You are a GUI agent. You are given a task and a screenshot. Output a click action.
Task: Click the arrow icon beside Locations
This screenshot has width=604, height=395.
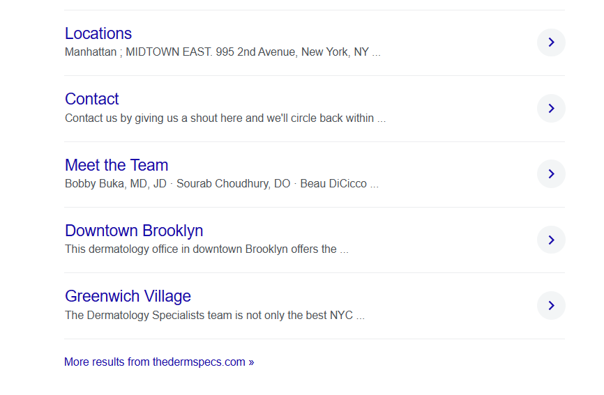(551, 42)
